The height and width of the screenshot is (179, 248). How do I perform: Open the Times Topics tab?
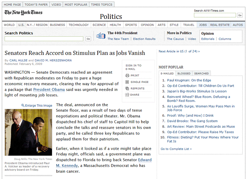pos(102,5)
